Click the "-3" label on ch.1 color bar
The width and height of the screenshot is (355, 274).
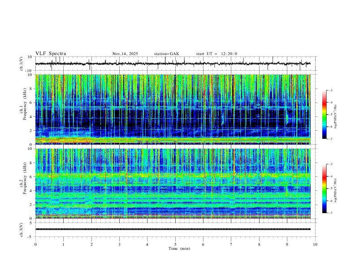click(330, 90)
